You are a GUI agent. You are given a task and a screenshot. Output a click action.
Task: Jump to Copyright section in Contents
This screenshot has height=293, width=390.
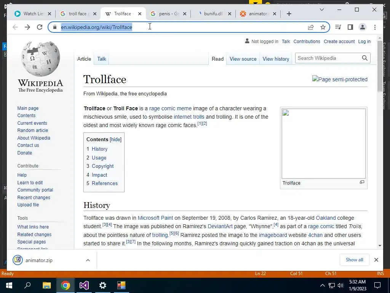pyautogui.click(x=102, y=166)
